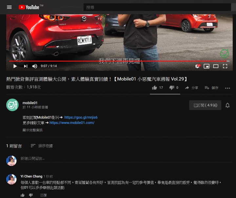Open the hamburger guide menu
The height and width of the screenshot is (198, 236).
[9, 7]
